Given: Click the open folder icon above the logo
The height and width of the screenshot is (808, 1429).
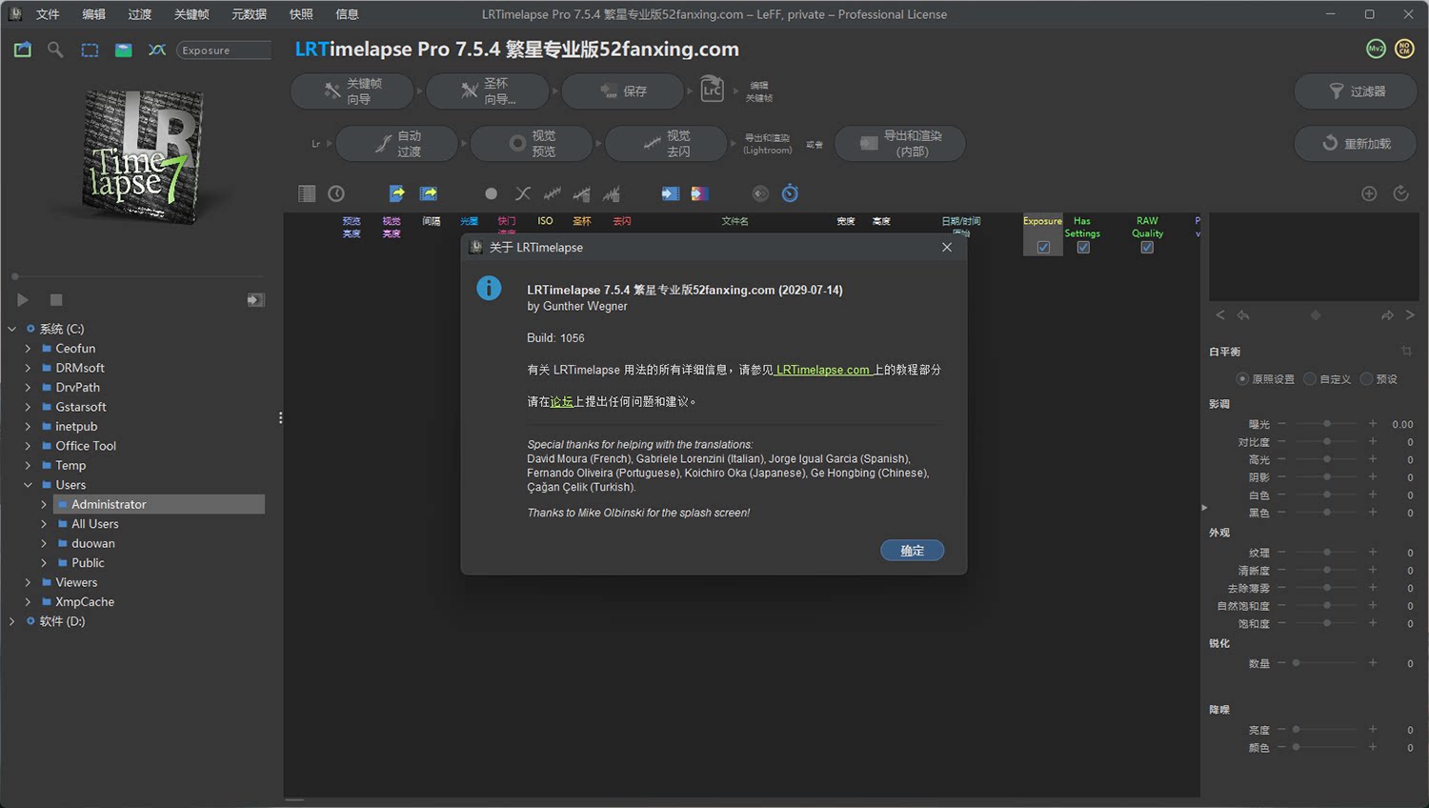Looking at the screenshot, I should pyautogui.click(x=23, y=50).
